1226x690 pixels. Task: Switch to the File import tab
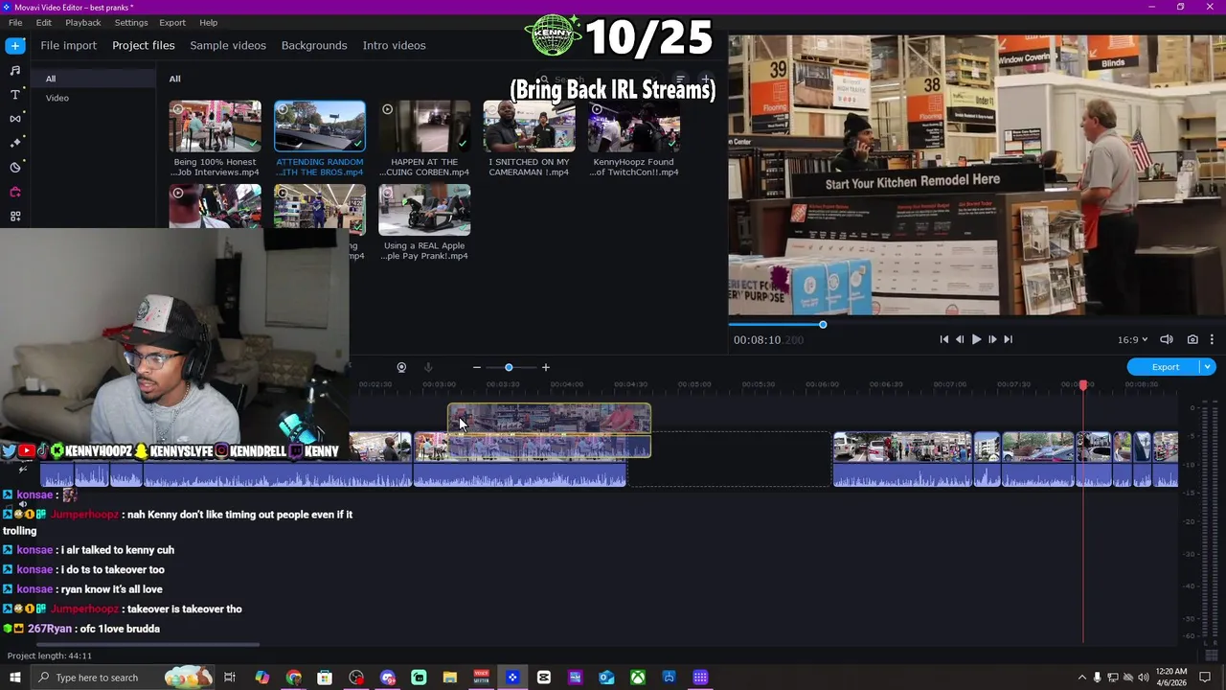click(68, 45)
